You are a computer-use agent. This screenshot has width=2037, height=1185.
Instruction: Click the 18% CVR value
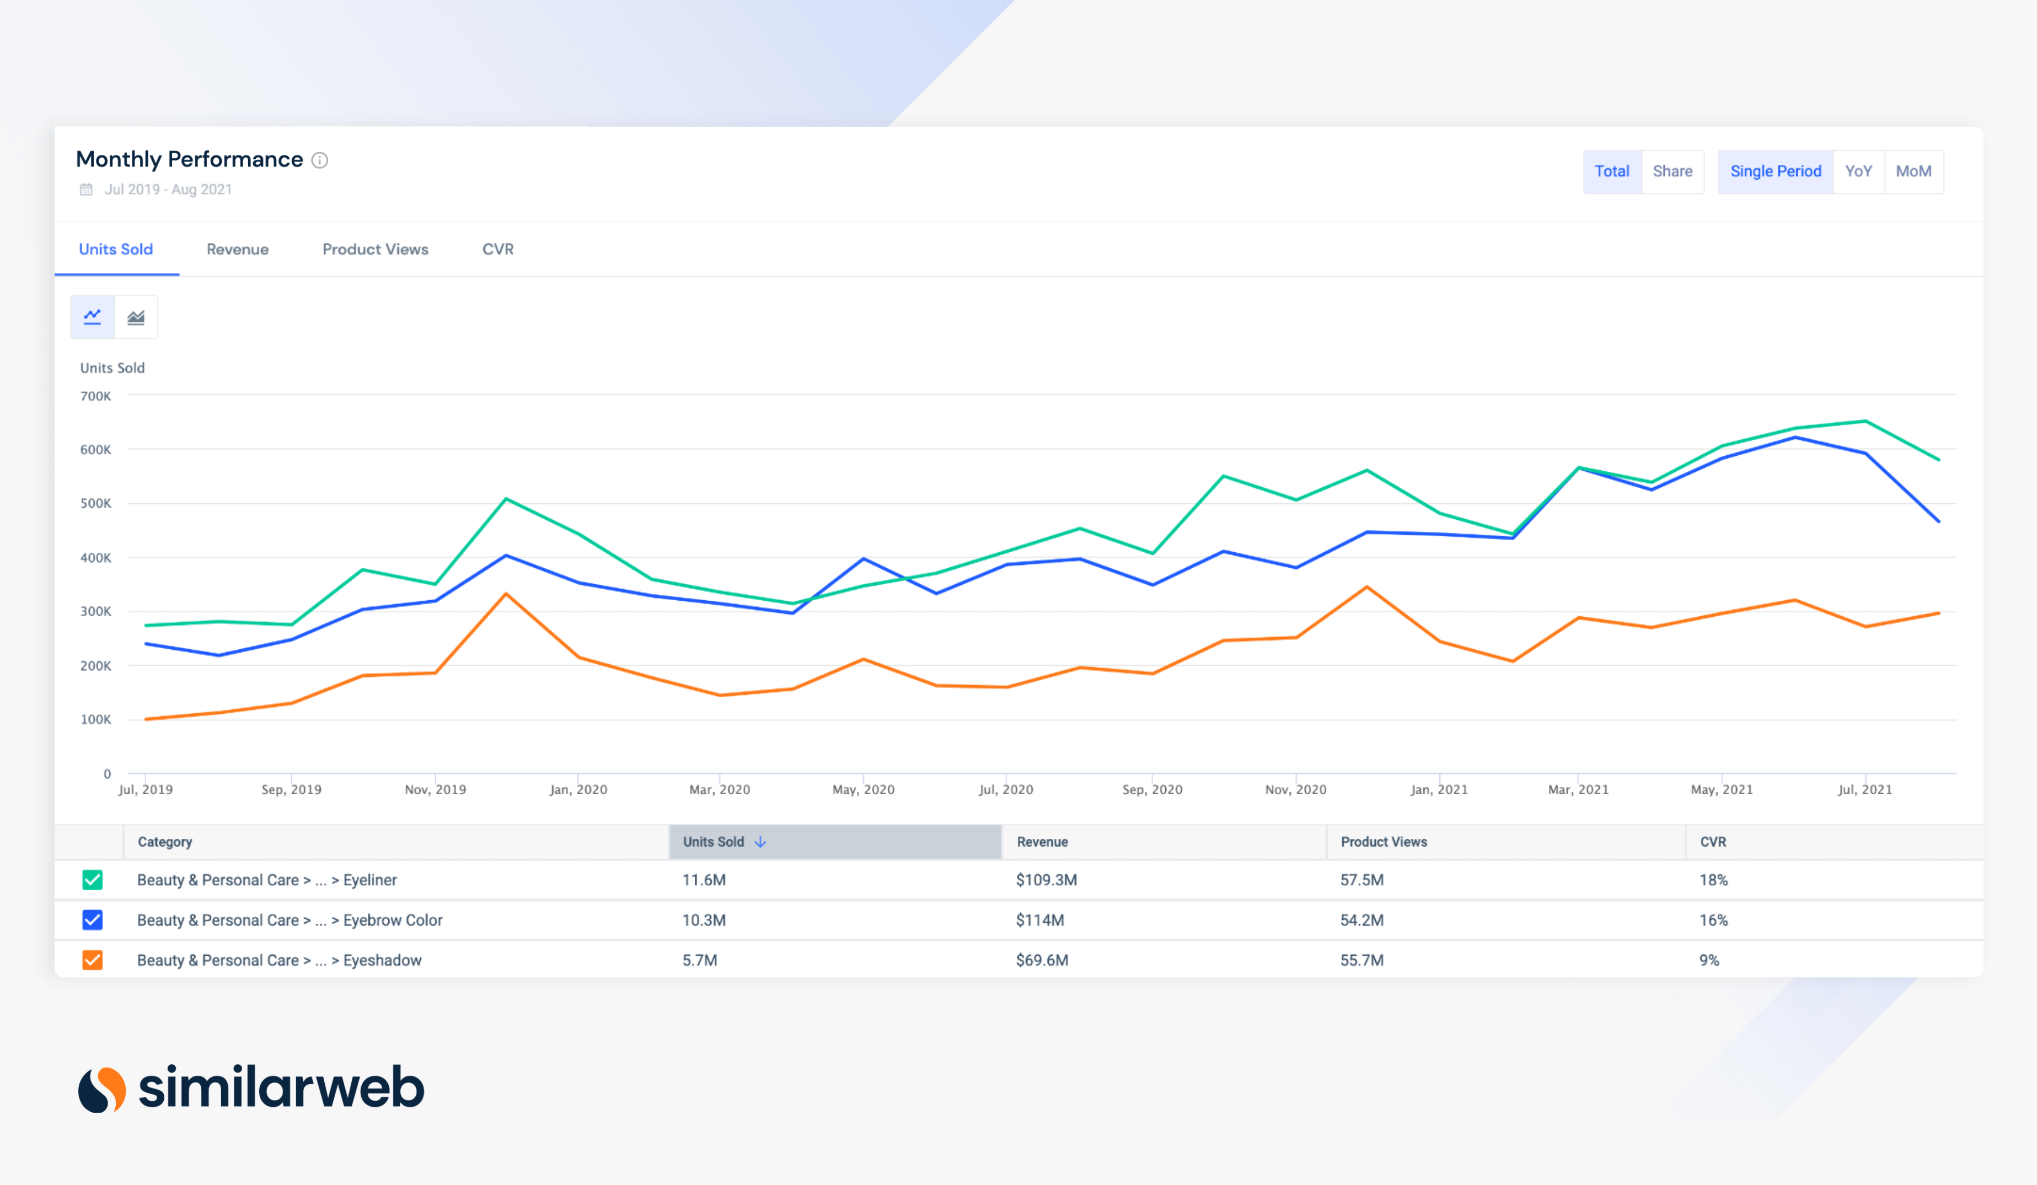pyautogui.click(x=1713, y=880)
